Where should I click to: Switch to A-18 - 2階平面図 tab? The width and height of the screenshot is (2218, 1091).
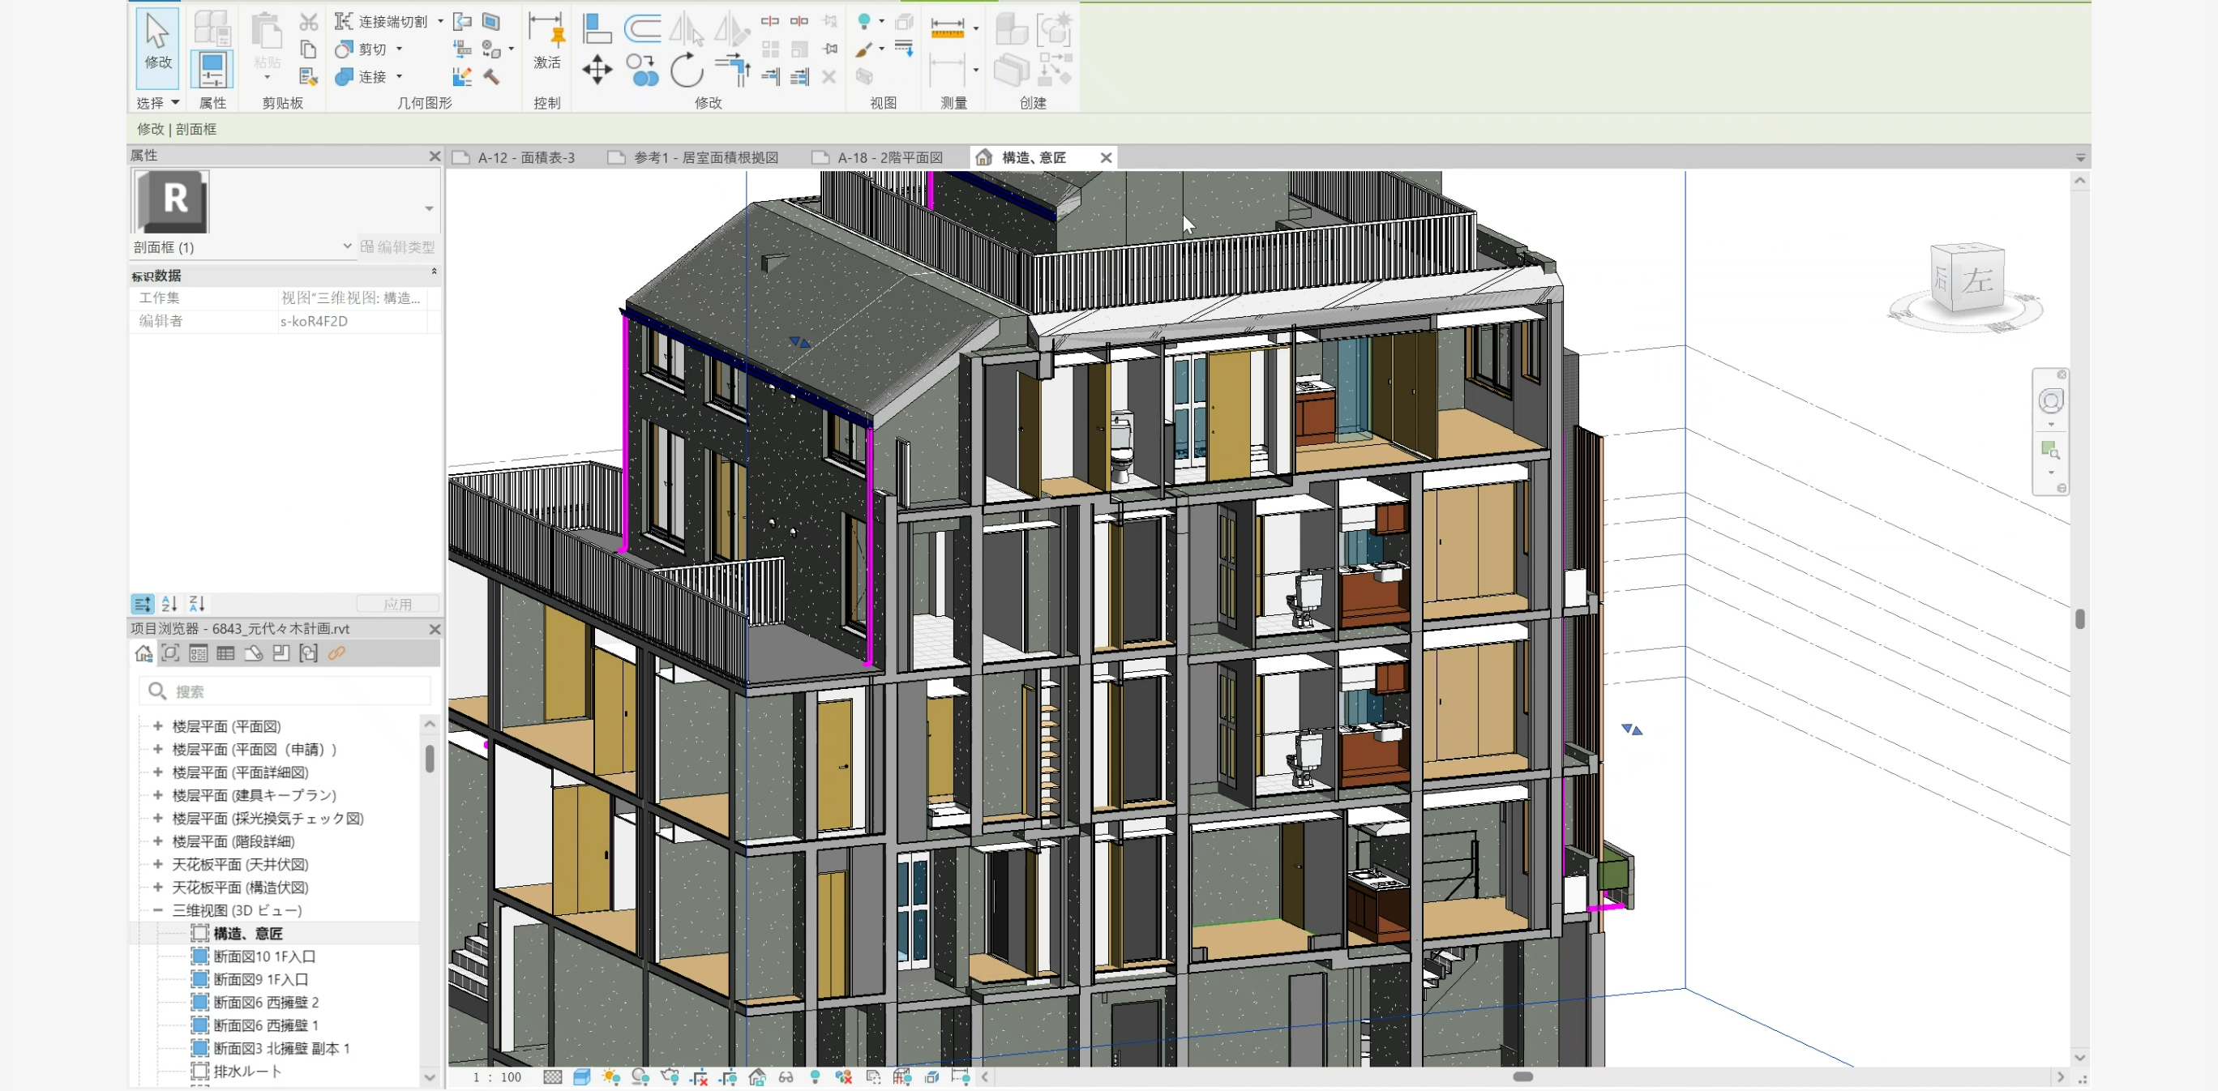(889, 157)
